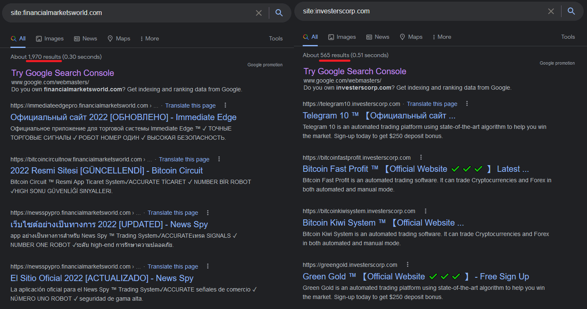Switch to Maps tab in left panel
Viewport: 587px width, 309px height.
point(119,38)
